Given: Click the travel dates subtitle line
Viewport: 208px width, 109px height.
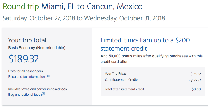Looking at the screenshot, I should pos(84,18).
